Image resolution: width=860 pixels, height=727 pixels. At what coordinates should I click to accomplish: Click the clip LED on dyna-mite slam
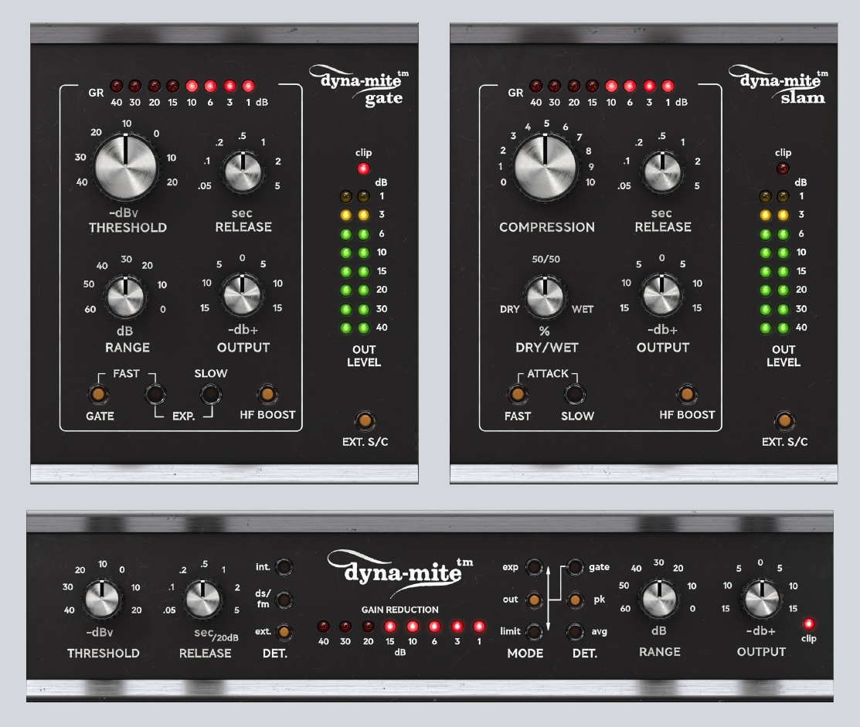click(783, 168)
